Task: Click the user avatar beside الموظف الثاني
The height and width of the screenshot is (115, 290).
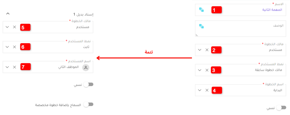Action: pyautogui.click(x=86, y=67)
